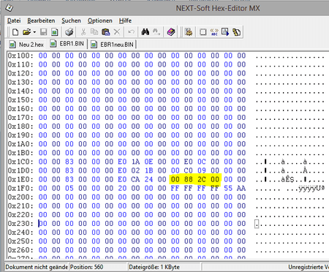Click byte 0E in row 0x1C0
The image size is (329, 272).
[148, 162]
